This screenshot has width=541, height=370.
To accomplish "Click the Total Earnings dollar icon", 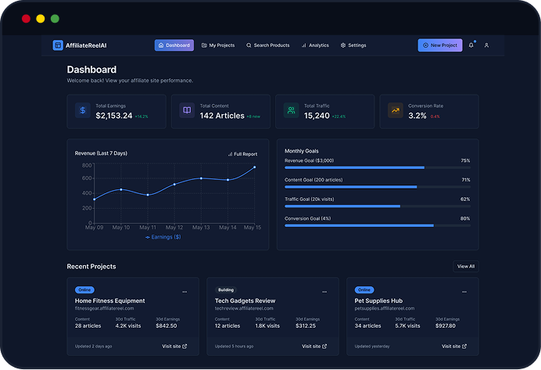I will 83,111.
